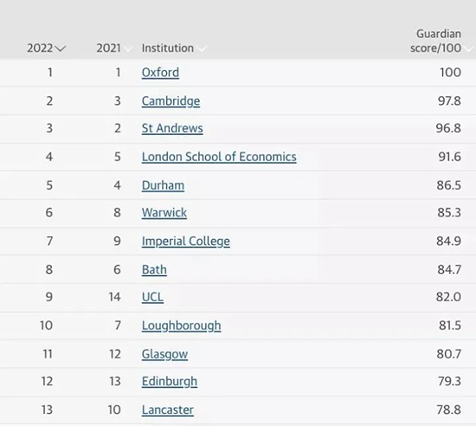
Task: Open the Bath university link
Action: pos(154,269)
